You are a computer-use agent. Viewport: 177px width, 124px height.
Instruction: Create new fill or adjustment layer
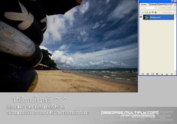click(x=157, y=74)
